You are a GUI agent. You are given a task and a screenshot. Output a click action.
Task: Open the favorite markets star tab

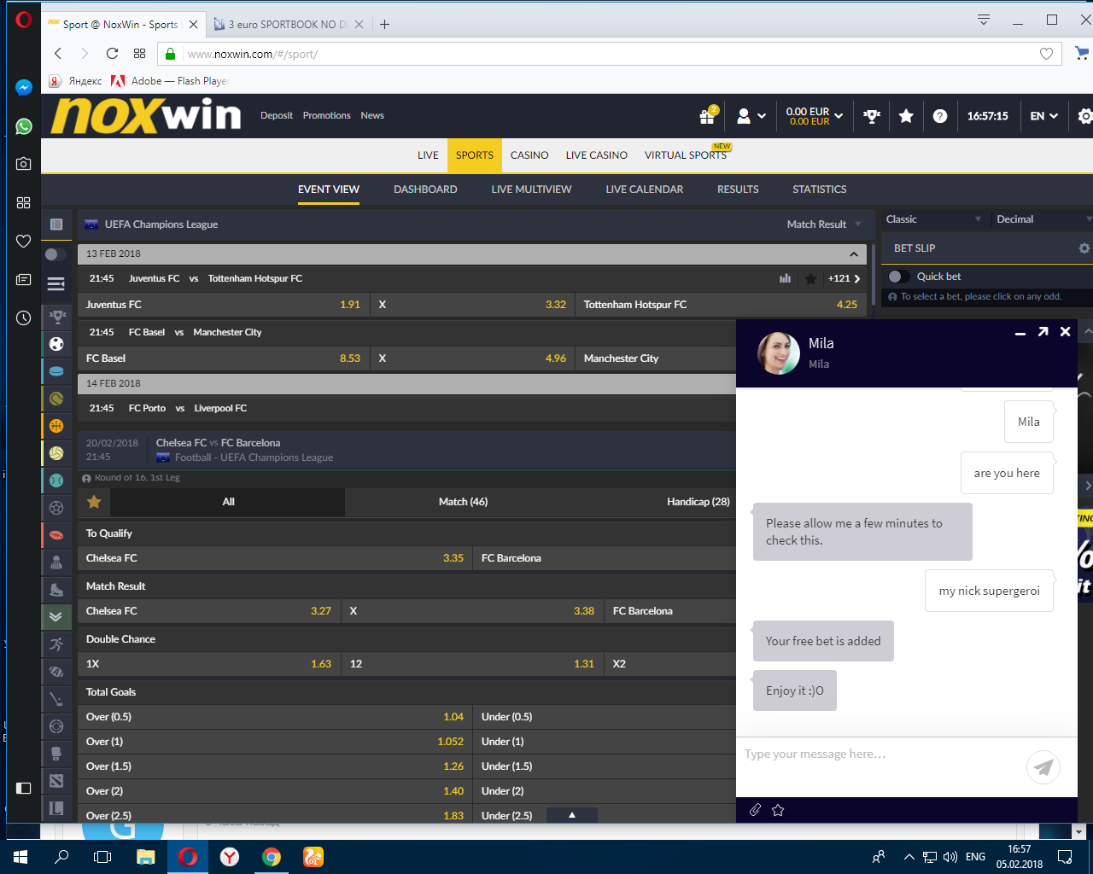(x=94, y=502)
